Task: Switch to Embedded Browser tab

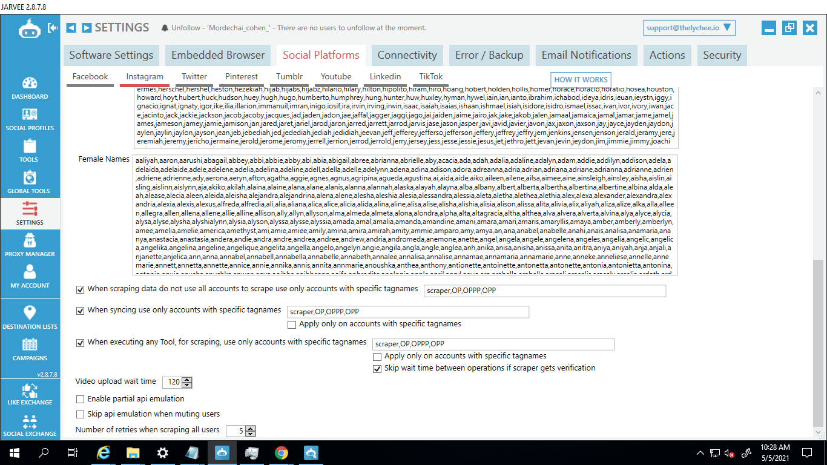Action: [x=218, y=55]
